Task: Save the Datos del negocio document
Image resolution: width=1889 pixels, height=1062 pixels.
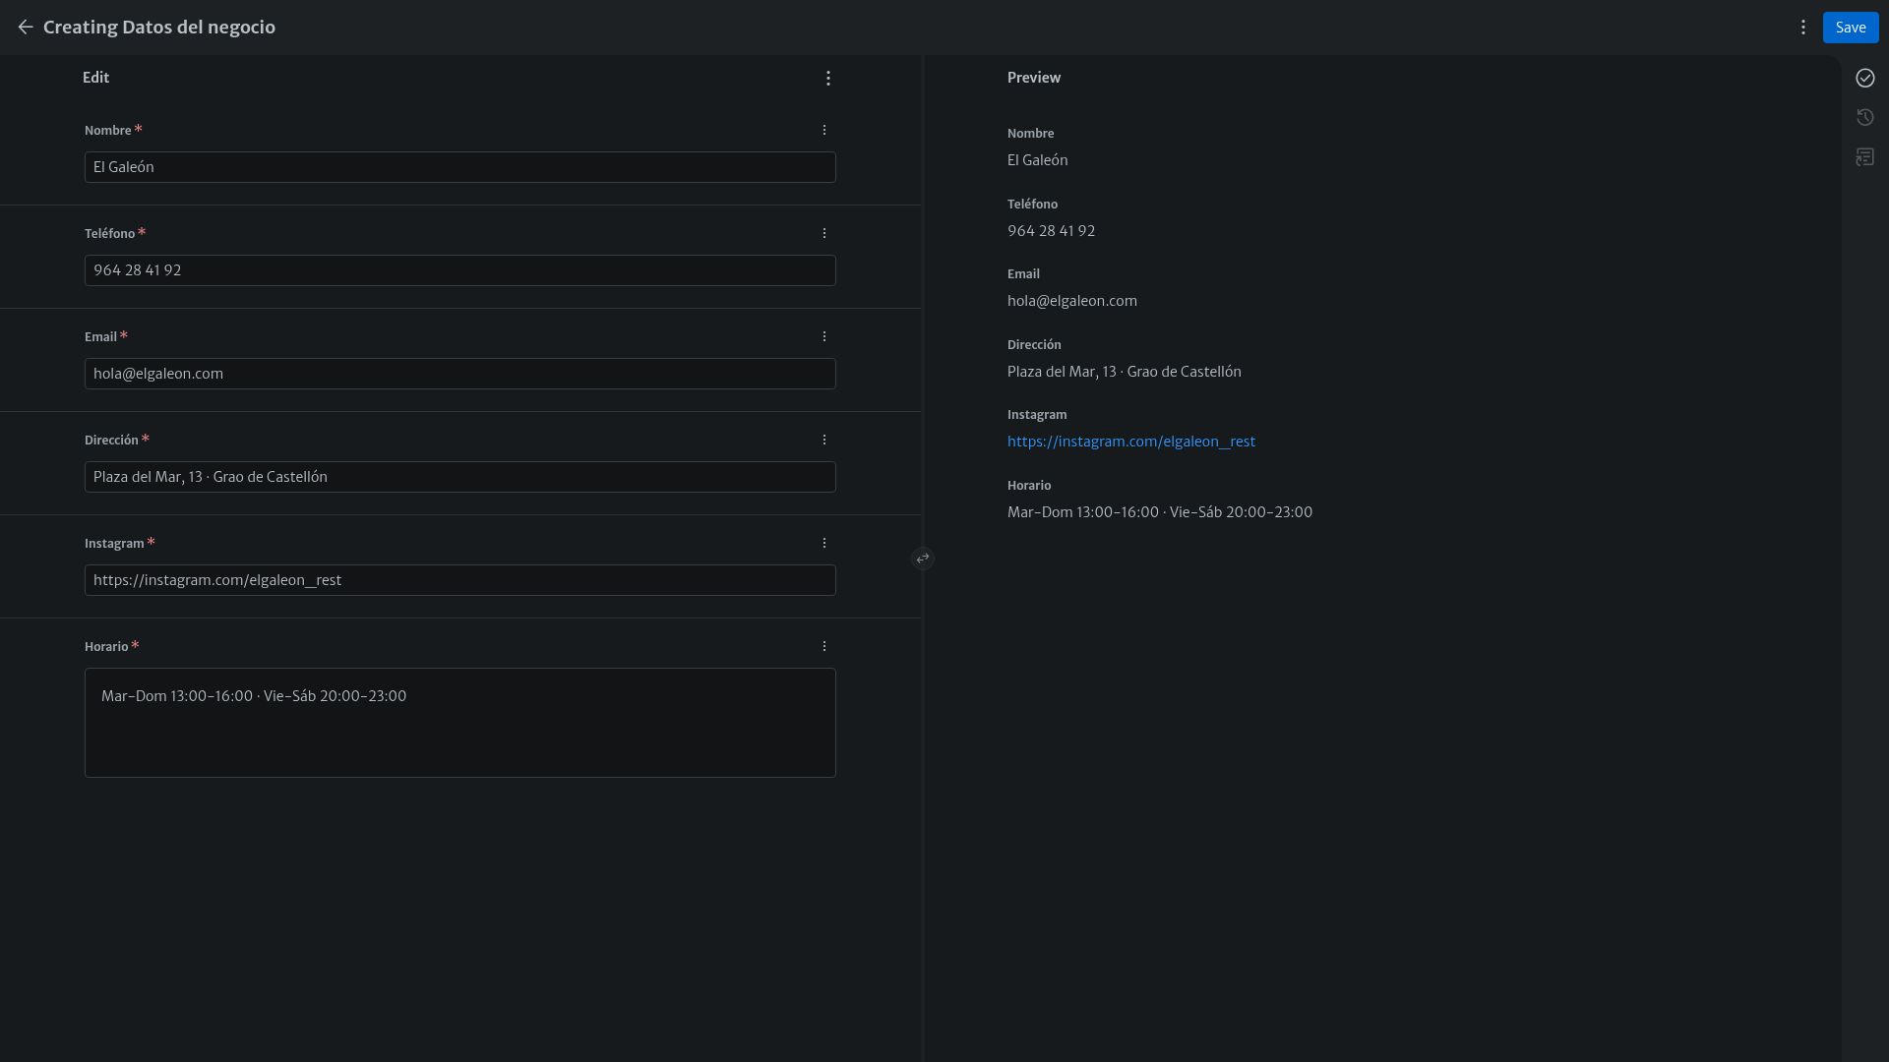Action: 1851,28
